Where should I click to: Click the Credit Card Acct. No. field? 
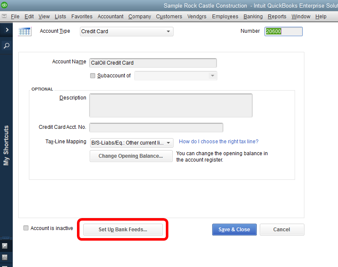tap(156, 128)
